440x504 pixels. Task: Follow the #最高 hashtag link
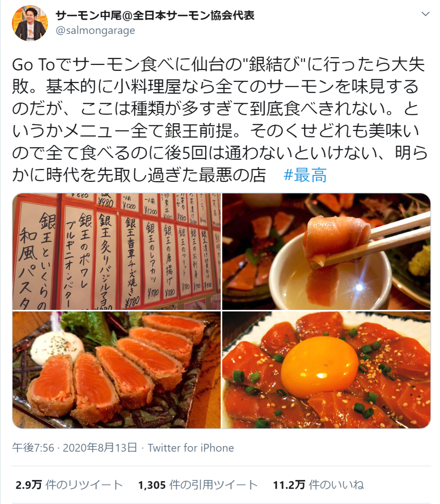[305, 175]
